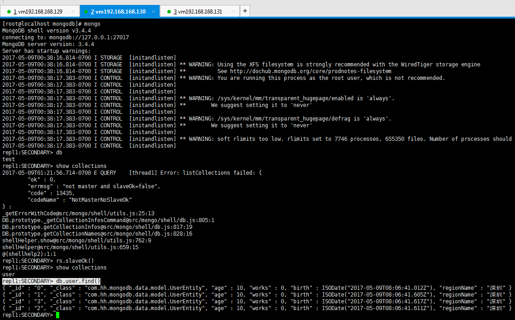
Task: Add a new session tab with plus button
Action: pyautogui.click(x=245, y=11)
